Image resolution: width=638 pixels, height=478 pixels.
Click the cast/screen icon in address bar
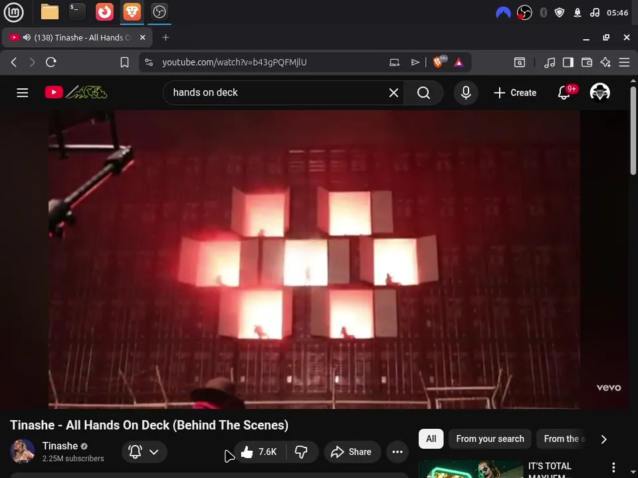[394, 62]
